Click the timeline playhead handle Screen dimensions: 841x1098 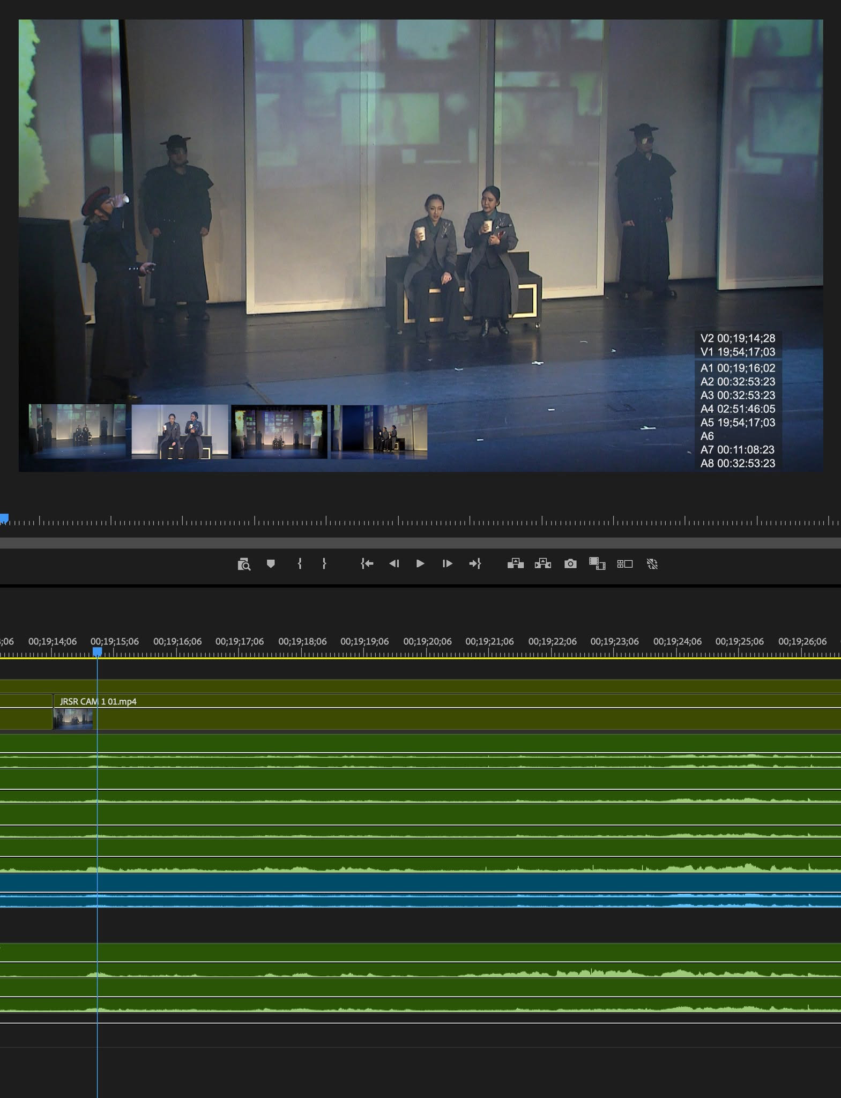tap(97, 651)
